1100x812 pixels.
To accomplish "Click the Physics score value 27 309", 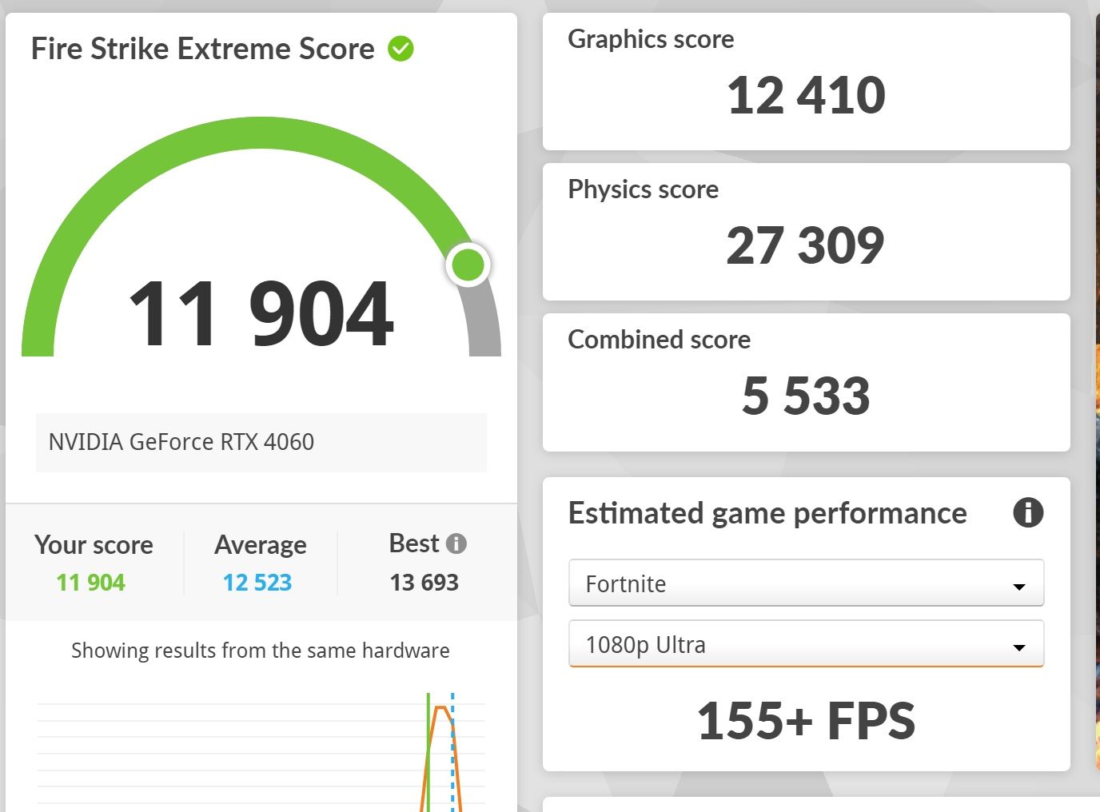I will click(x=805, y=245).
